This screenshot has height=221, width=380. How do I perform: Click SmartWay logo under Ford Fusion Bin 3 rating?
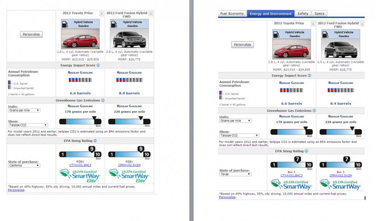[x=340, y=184]
